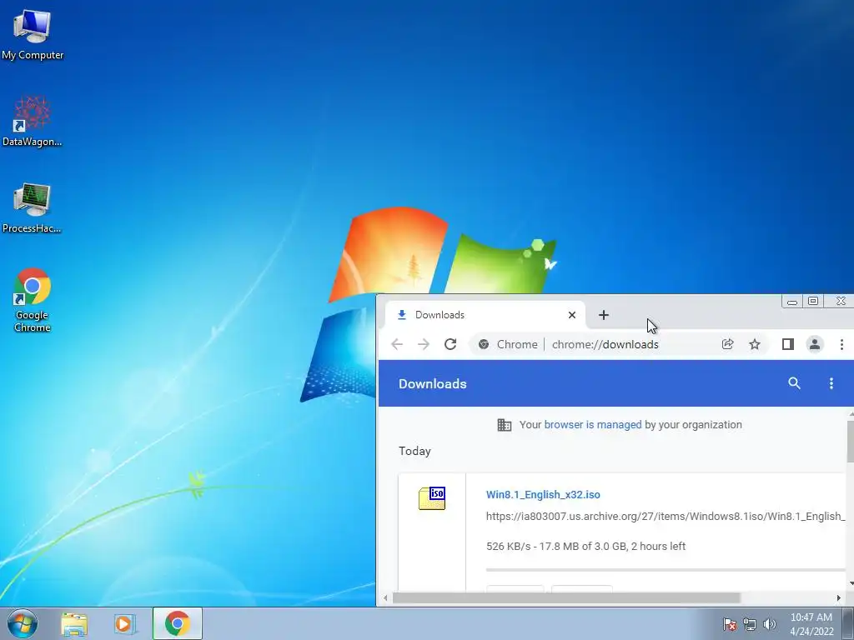854x640 pixels.
Task: Search downloads with the magnifier icon
Action: coord(794,383)
